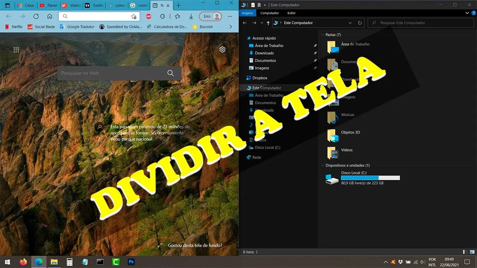The height and width of the screenshot is (268, 477).
Task: Go up one folder level in Explorer
Action: tap(268, 23)
